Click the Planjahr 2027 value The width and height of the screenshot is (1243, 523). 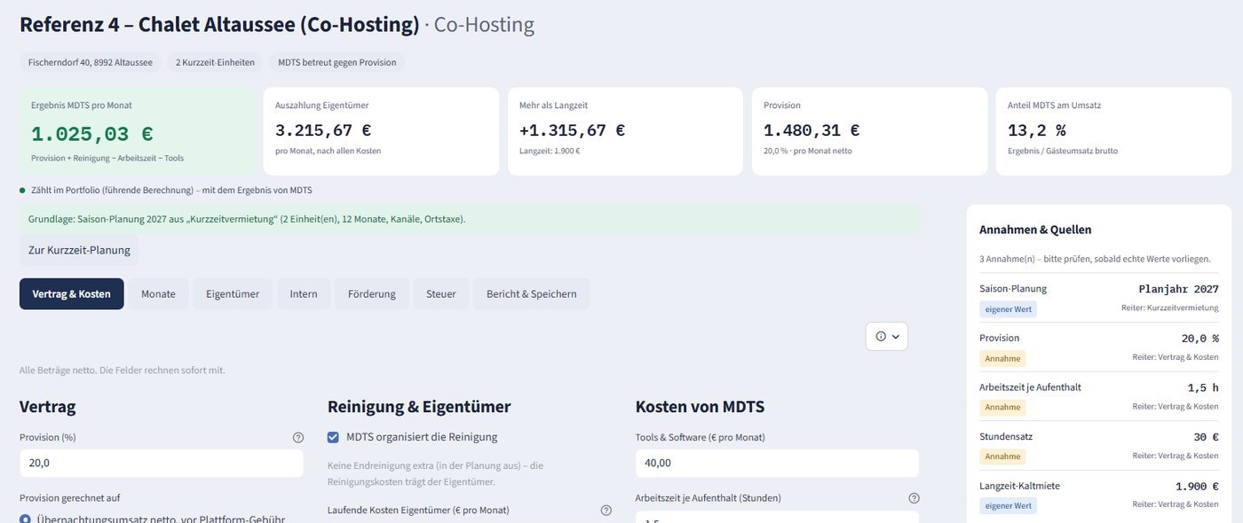click(1179, 289)
